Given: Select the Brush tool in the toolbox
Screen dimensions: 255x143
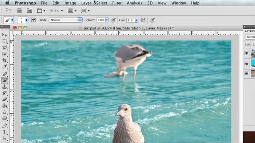Looking at the screenshot, I should (4, 80).
